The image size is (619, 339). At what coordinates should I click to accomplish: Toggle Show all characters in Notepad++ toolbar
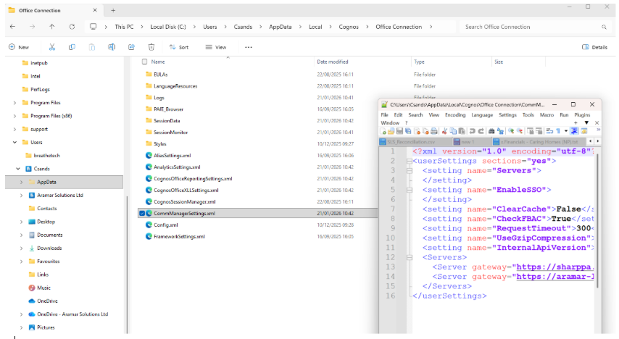coord(558,131)
